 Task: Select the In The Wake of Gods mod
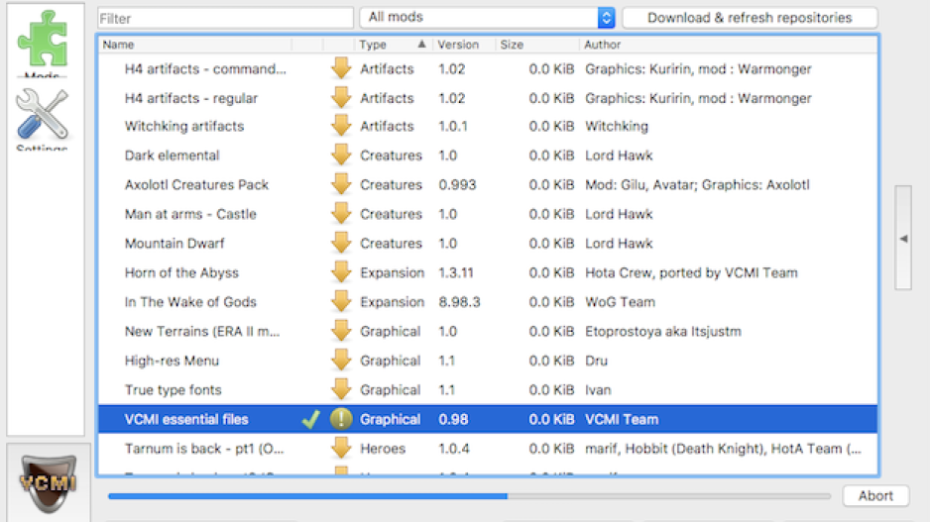point(190,302)
